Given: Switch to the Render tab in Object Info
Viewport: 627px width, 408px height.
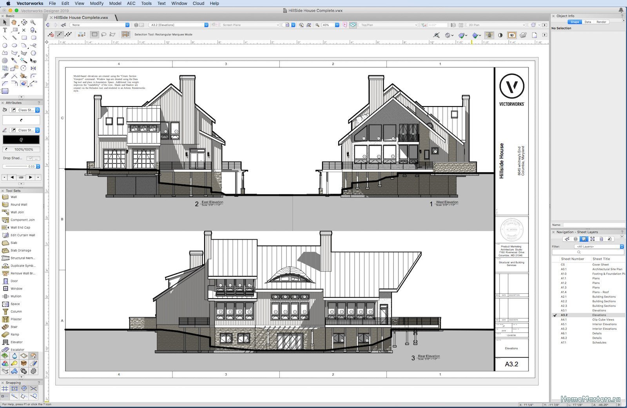Looking at the screenshot, I should (601, 22).
